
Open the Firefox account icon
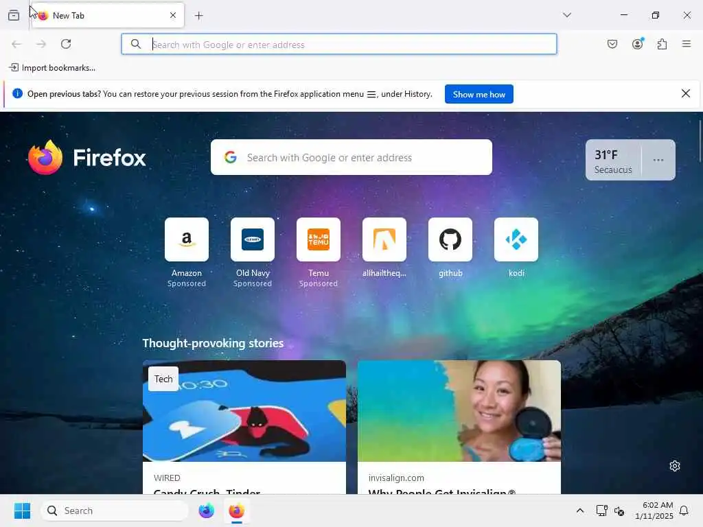638,43
